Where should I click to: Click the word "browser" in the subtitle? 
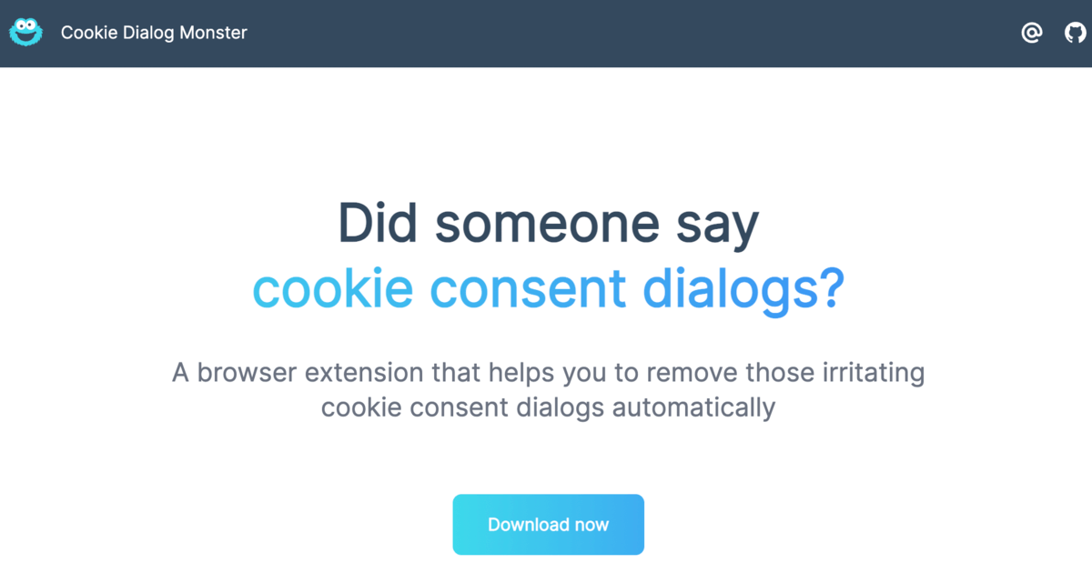[x=247, y=373]
